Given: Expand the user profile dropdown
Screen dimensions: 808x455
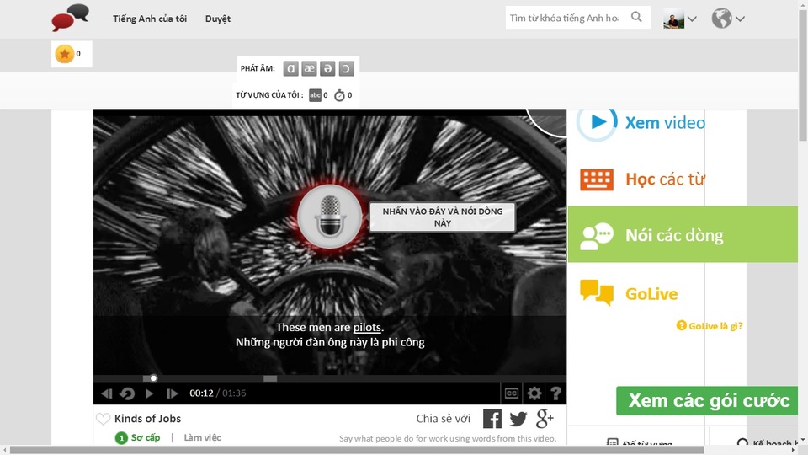Looking at the screenshot, I should (x=680, y=19).
